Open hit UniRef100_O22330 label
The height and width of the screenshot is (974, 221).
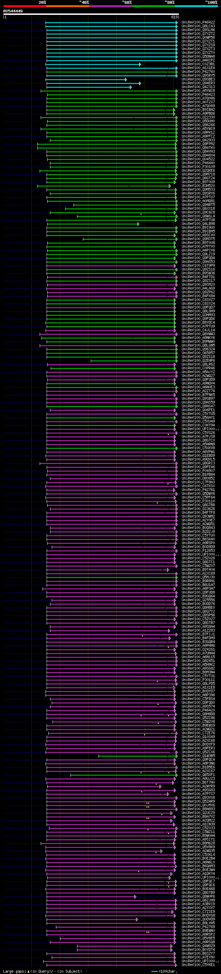click(198, 117)
